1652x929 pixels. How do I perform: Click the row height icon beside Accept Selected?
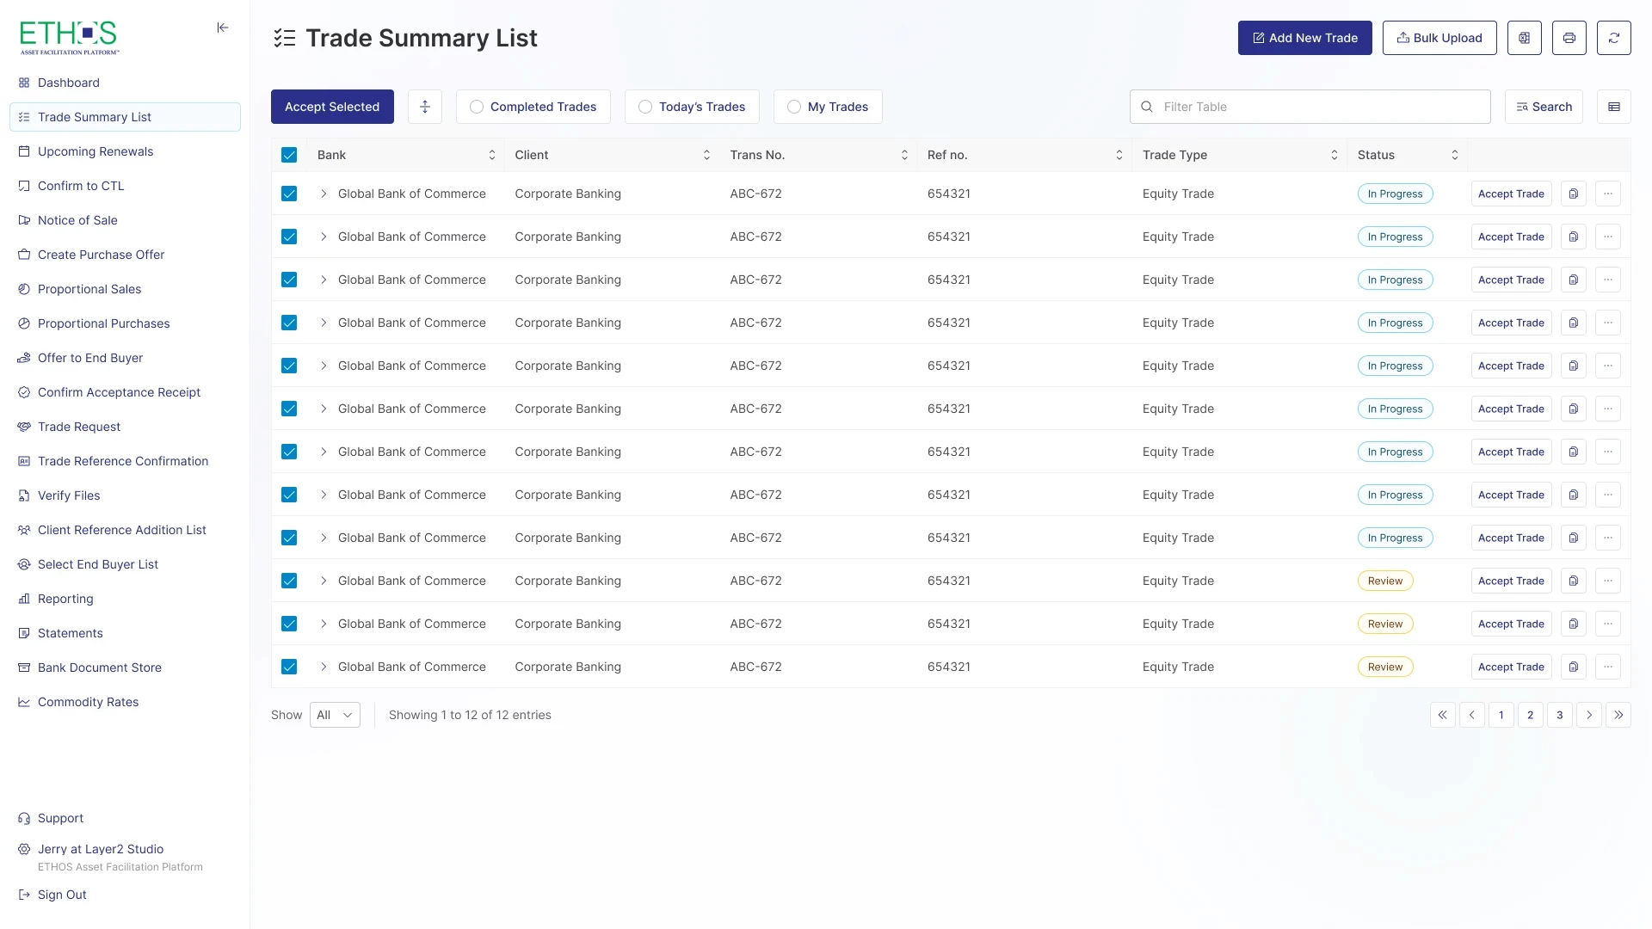424,107
